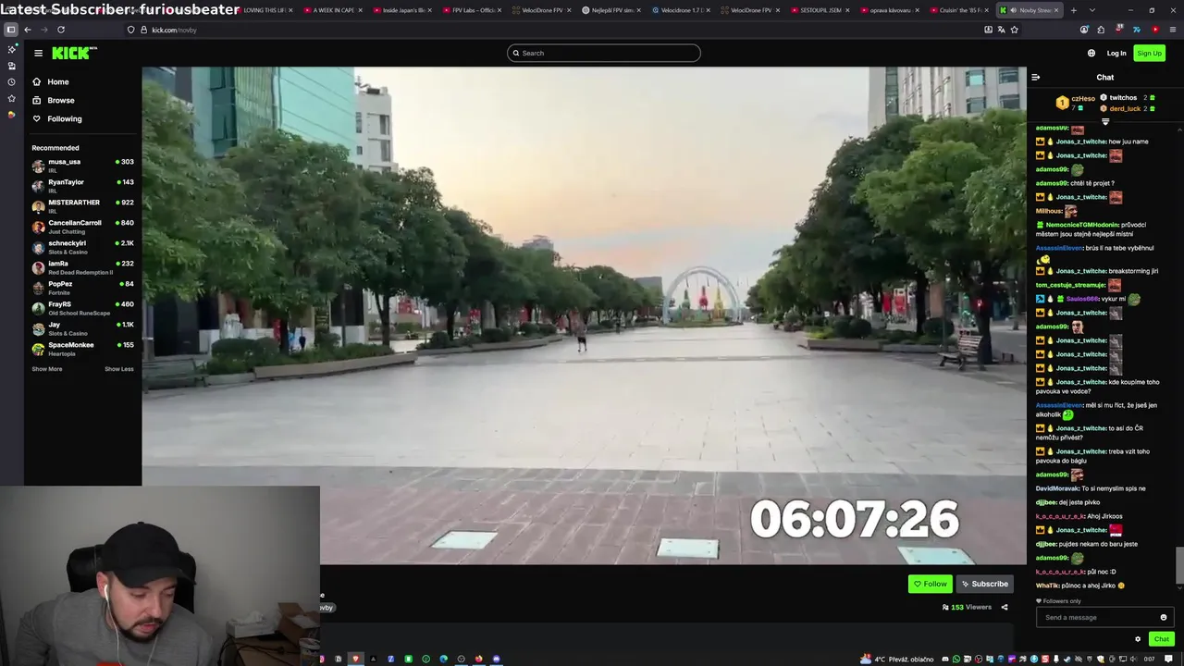1184x666 pixels.
Task: Open recommended channel MISTERARTHER
Action: click(x=82, y=205)
